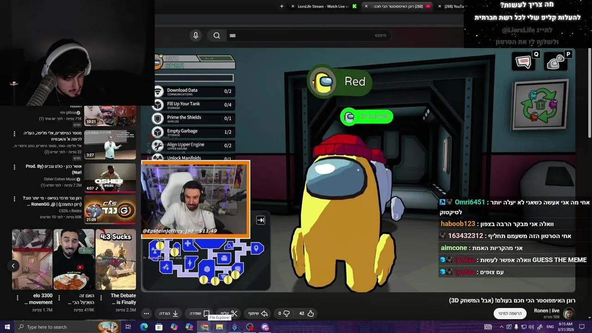Screen dimensions: 592x333
Task: Click haboob123 username in chat overlay
Action: tap(458, 224)
